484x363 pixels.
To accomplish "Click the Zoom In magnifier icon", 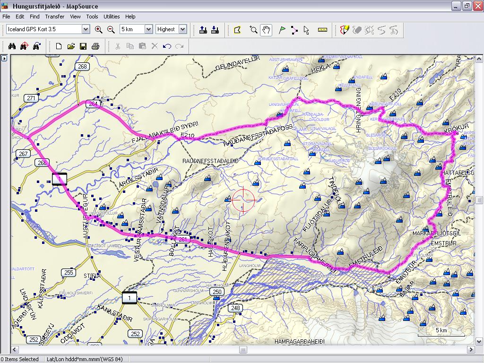I will click(98, 29).
